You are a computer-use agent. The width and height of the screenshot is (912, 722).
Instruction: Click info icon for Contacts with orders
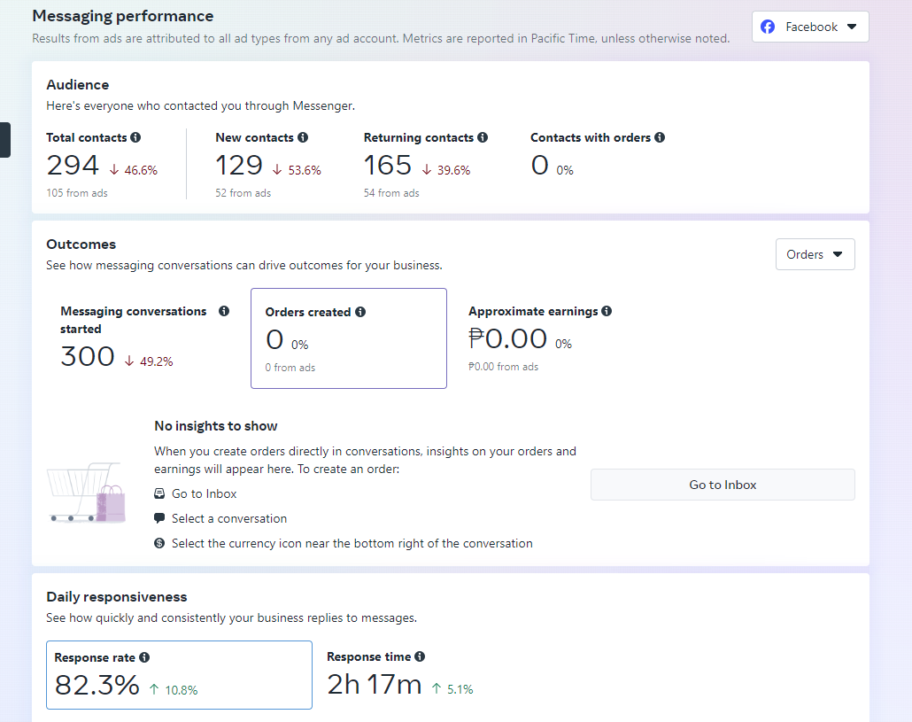pyautogui.click(x=660, y=137)
